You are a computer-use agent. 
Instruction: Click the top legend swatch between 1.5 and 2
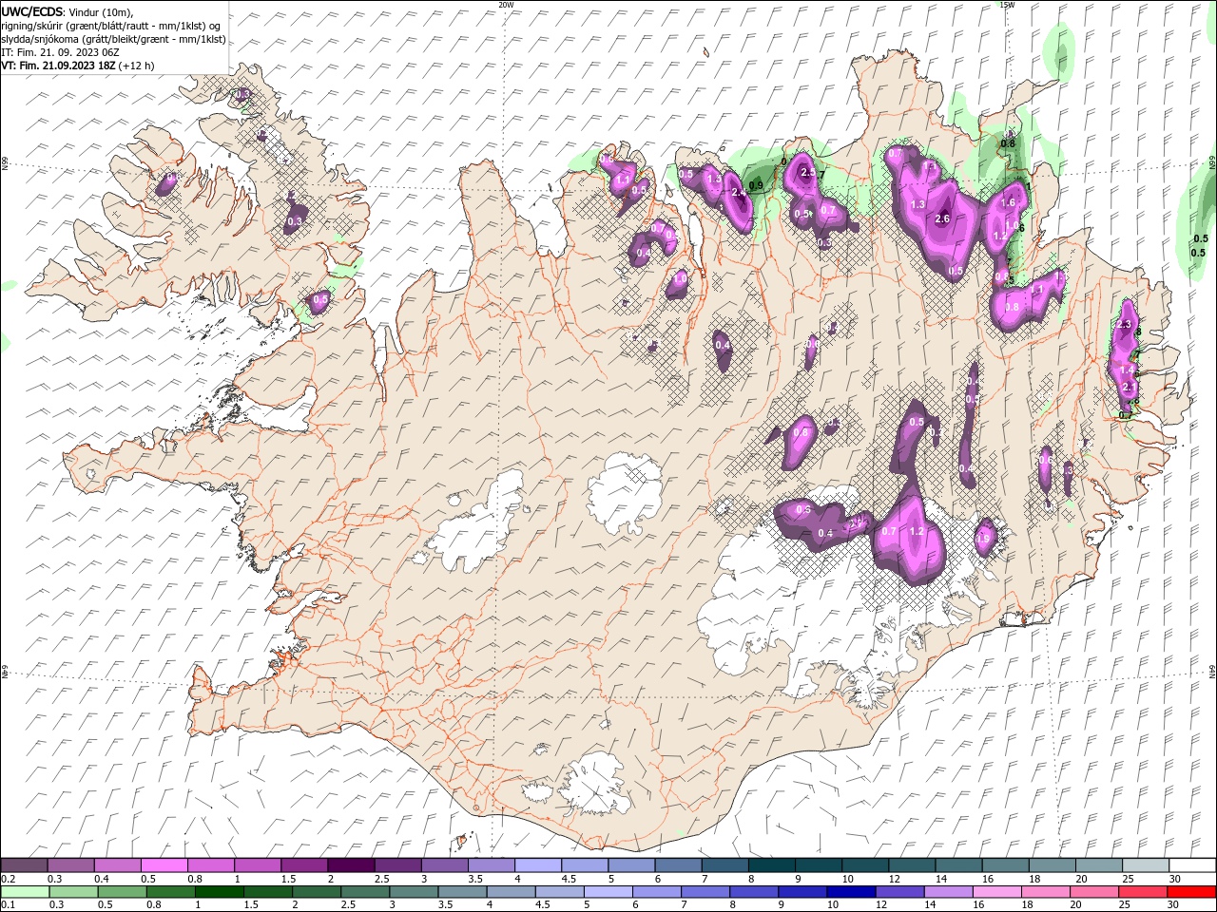click(x=303, y=865)
